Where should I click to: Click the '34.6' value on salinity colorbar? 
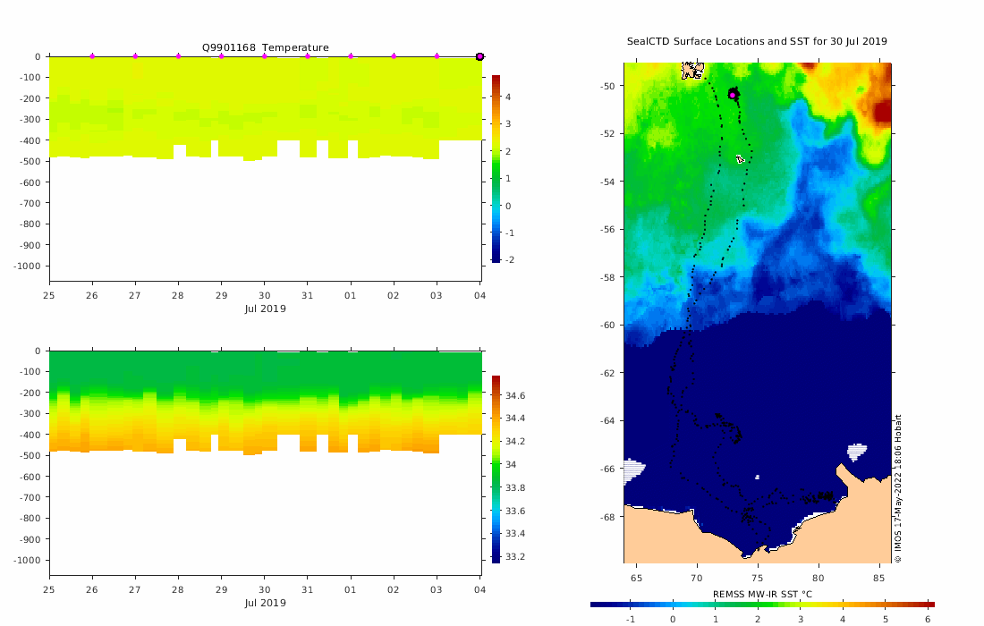[x=516, y=396]
